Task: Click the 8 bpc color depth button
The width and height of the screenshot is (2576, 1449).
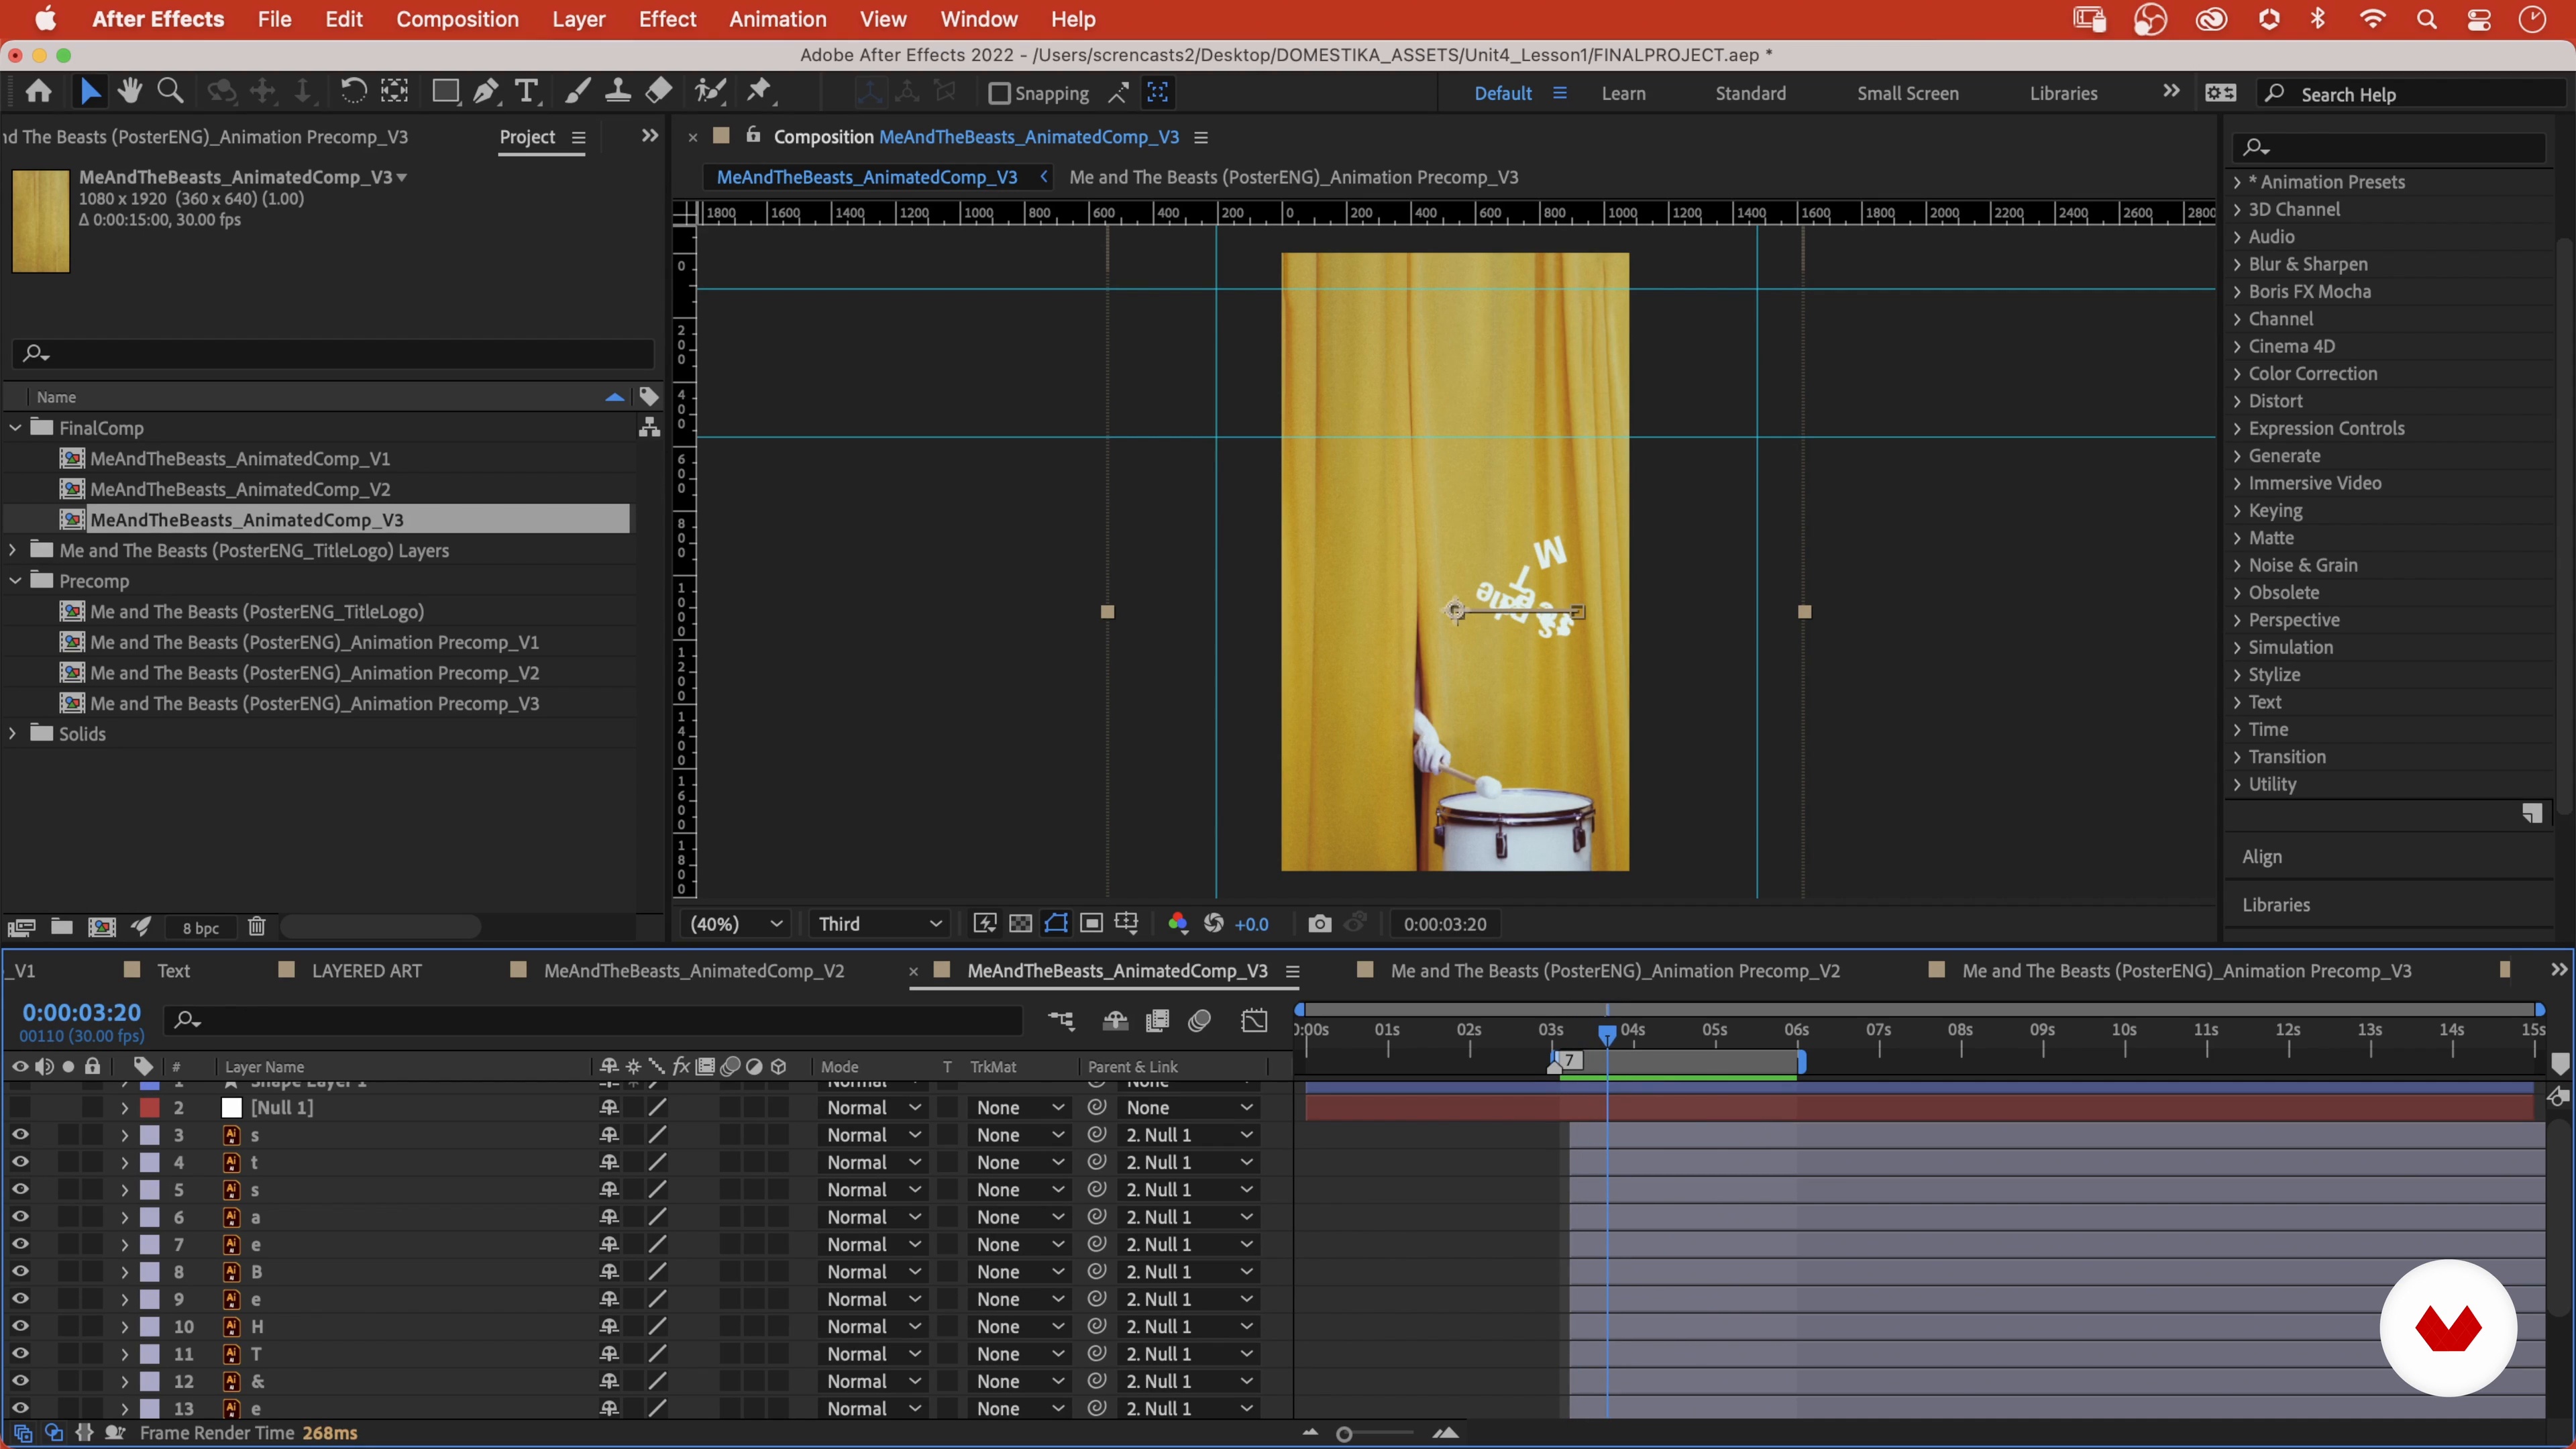Action: coord(200,928)
